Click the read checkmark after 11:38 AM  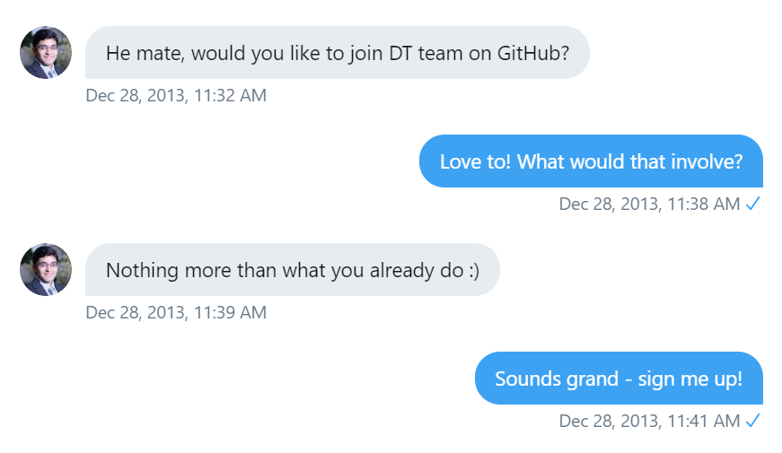[x=752, y=204]
